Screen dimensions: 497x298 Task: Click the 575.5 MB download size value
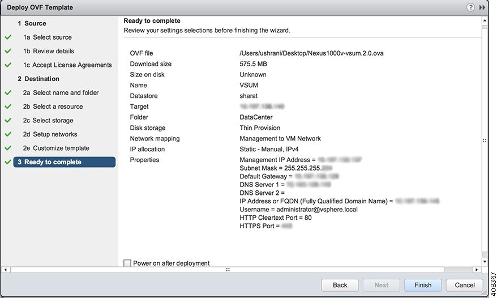coord(253,64)
